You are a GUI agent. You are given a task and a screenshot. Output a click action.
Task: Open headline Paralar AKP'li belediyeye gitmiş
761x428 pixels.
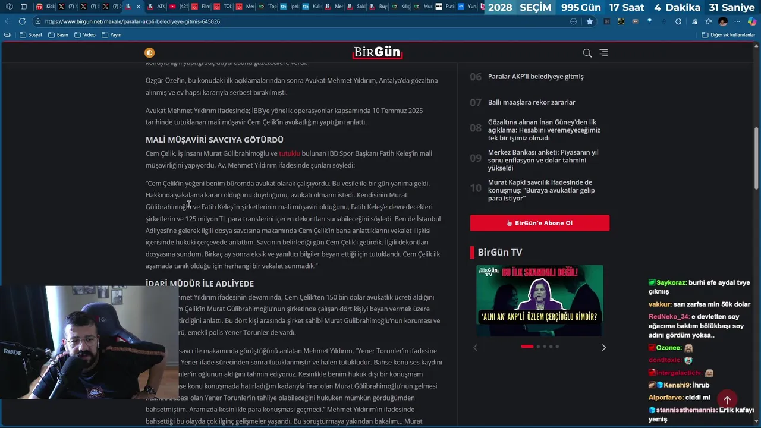click(x=536, y=77)
